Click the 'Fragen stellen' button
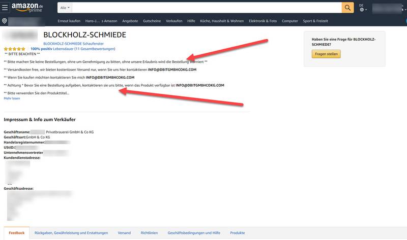The height and width of the screenshot is (240, 407). [x=326, y=54]
